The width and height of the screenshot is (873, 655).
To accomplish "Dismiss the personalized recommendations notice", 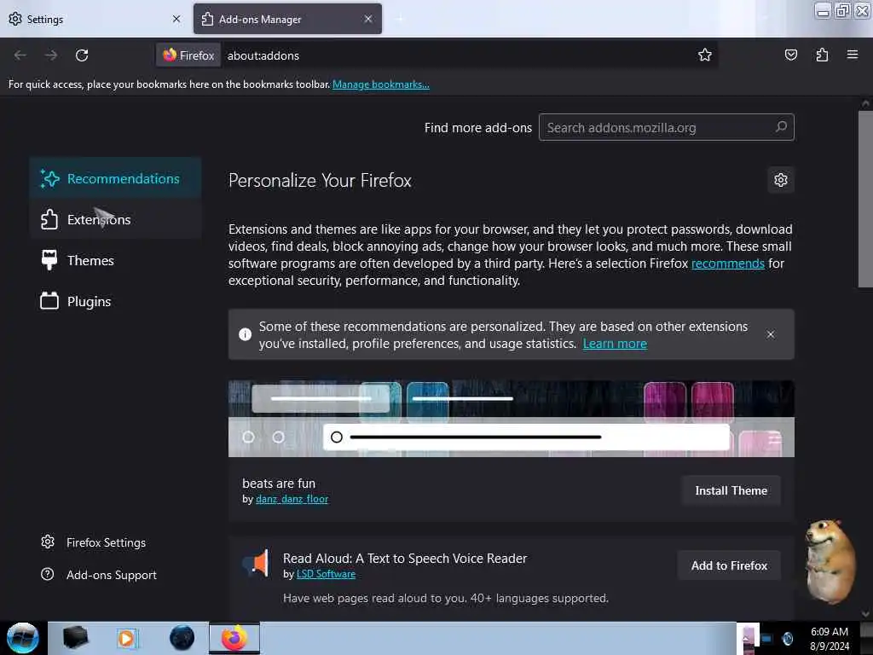I will (770, 334).
